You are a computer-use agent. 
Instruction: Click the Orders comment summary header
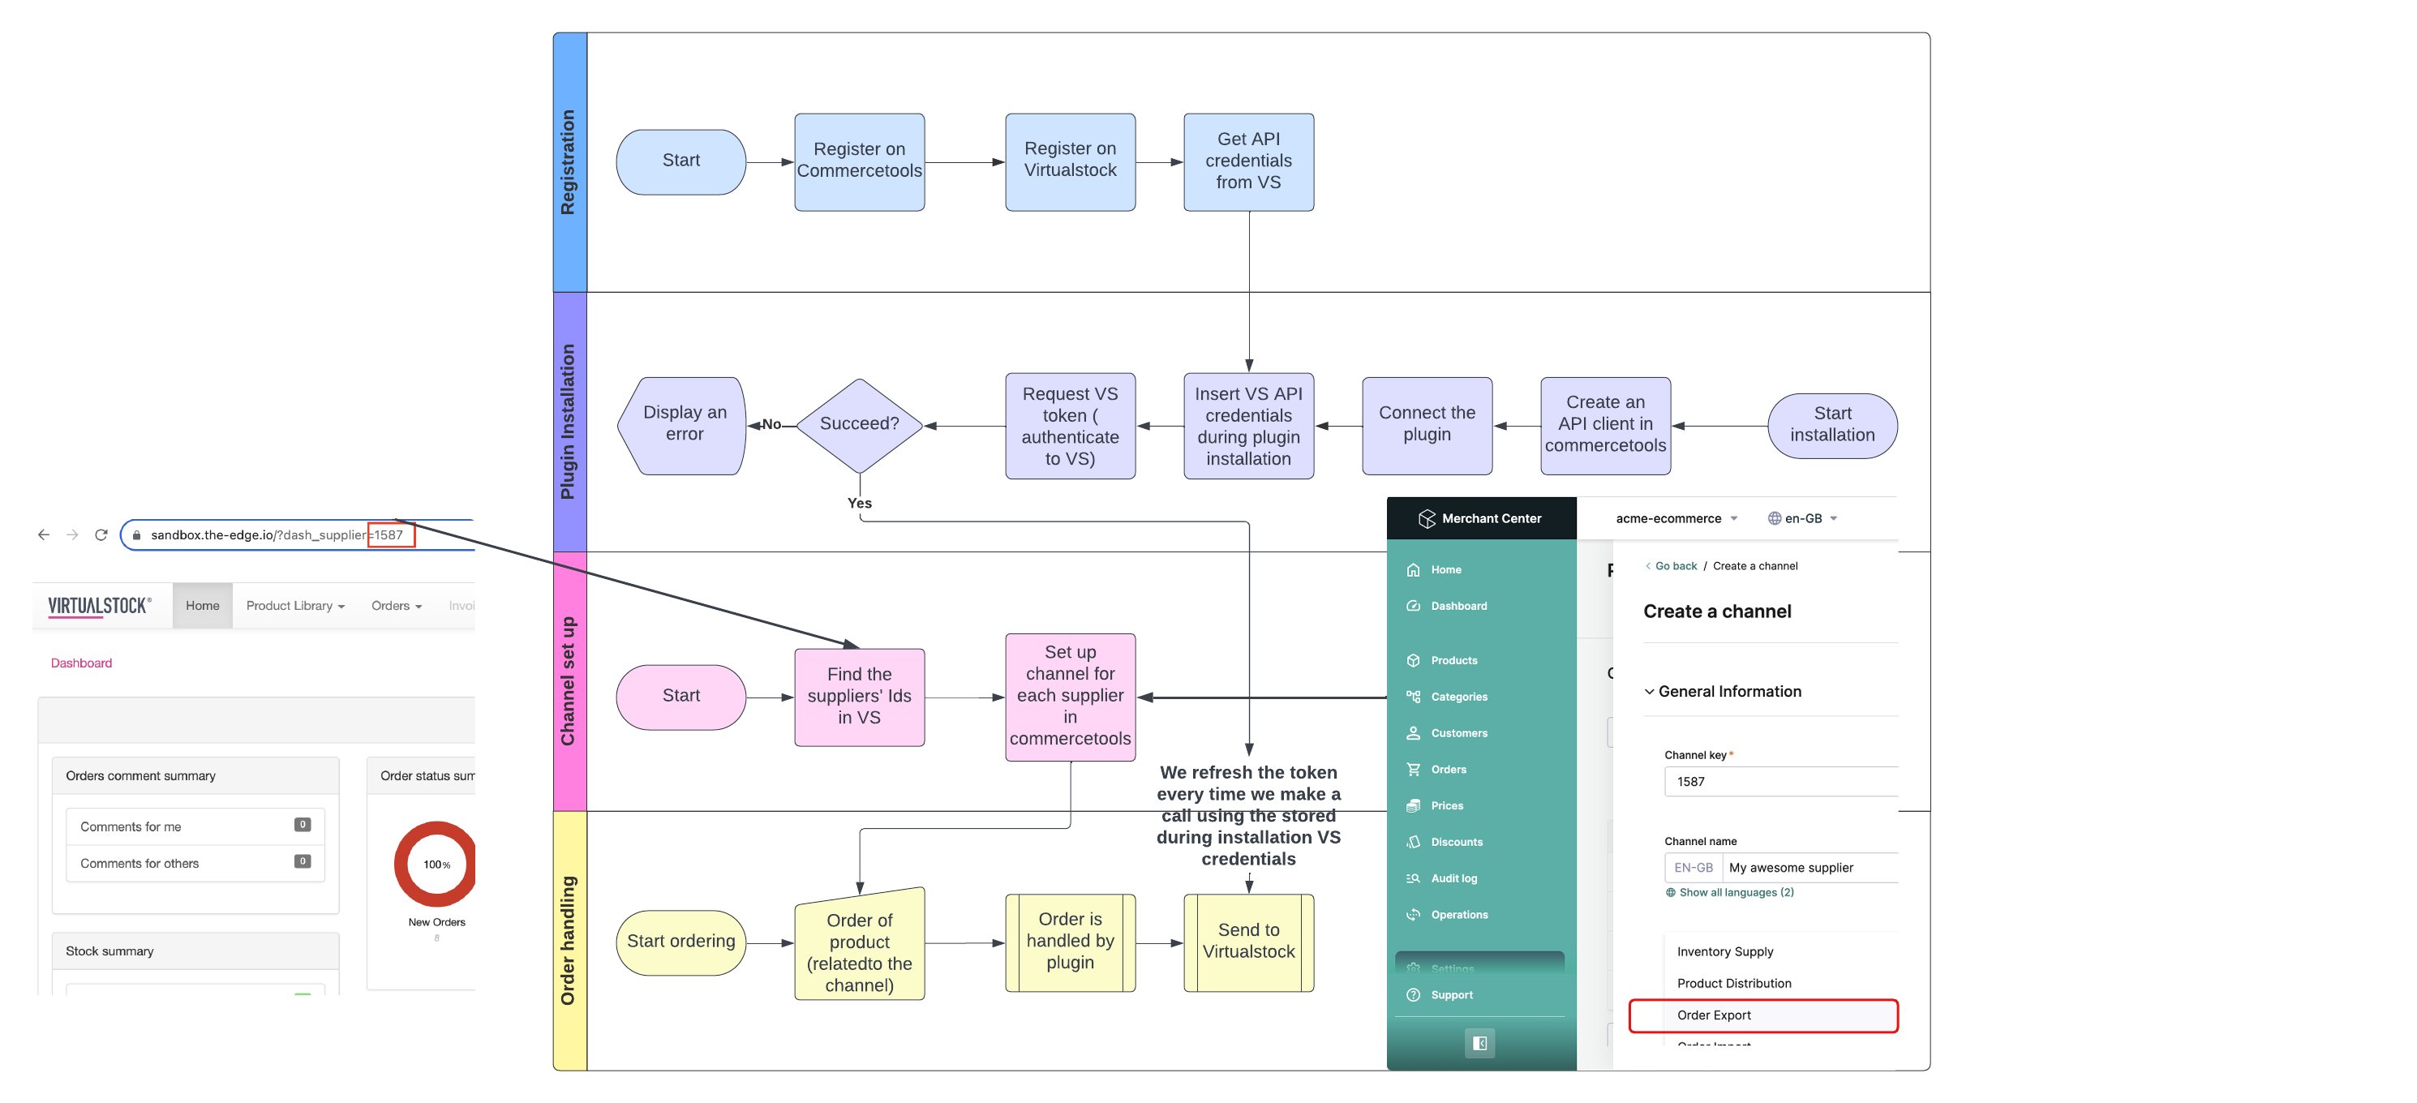coord(195,775)
